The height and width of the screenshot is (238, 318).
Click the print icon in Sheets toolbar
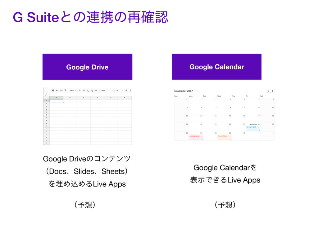[53, 90]
